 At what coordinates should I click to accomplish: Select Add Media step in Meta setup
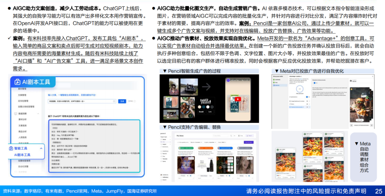pos(277,80)
